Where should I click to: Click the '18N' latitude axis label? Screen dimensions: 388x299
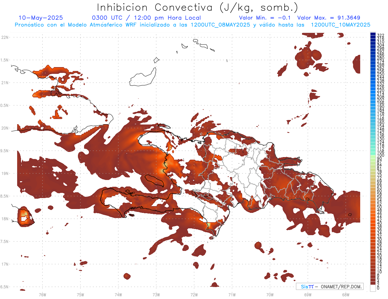(5, 219)
